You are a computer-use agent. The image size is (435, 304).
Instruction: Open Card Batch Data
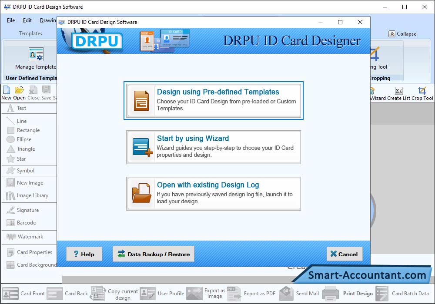[402, 294]
